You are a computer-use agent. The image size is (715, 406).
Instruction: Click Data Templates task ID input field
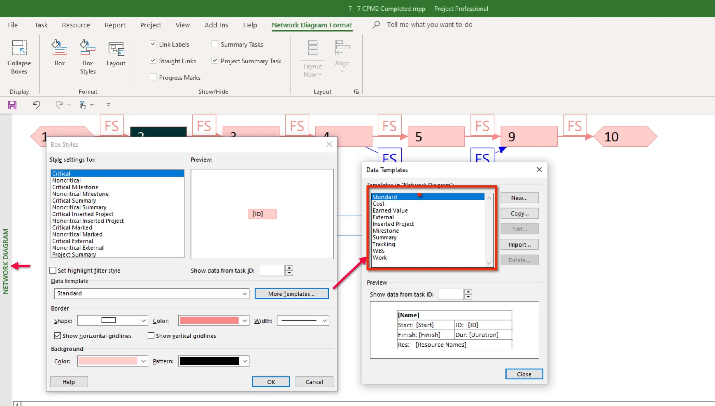[x=450, y=294]
